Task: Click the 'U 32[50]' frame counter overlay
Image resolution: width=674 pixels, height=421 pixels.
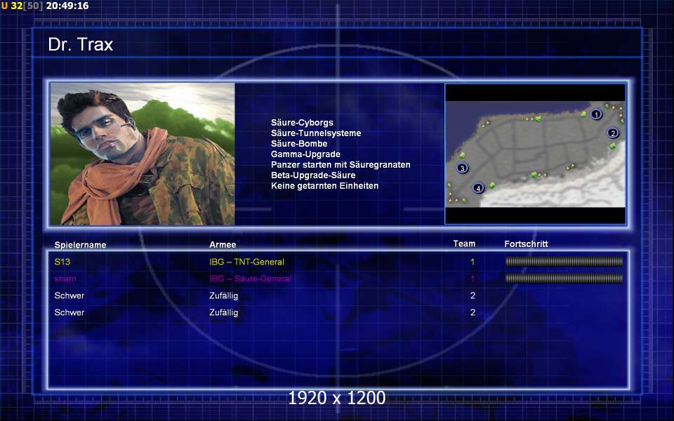Action: coord(22,6)
